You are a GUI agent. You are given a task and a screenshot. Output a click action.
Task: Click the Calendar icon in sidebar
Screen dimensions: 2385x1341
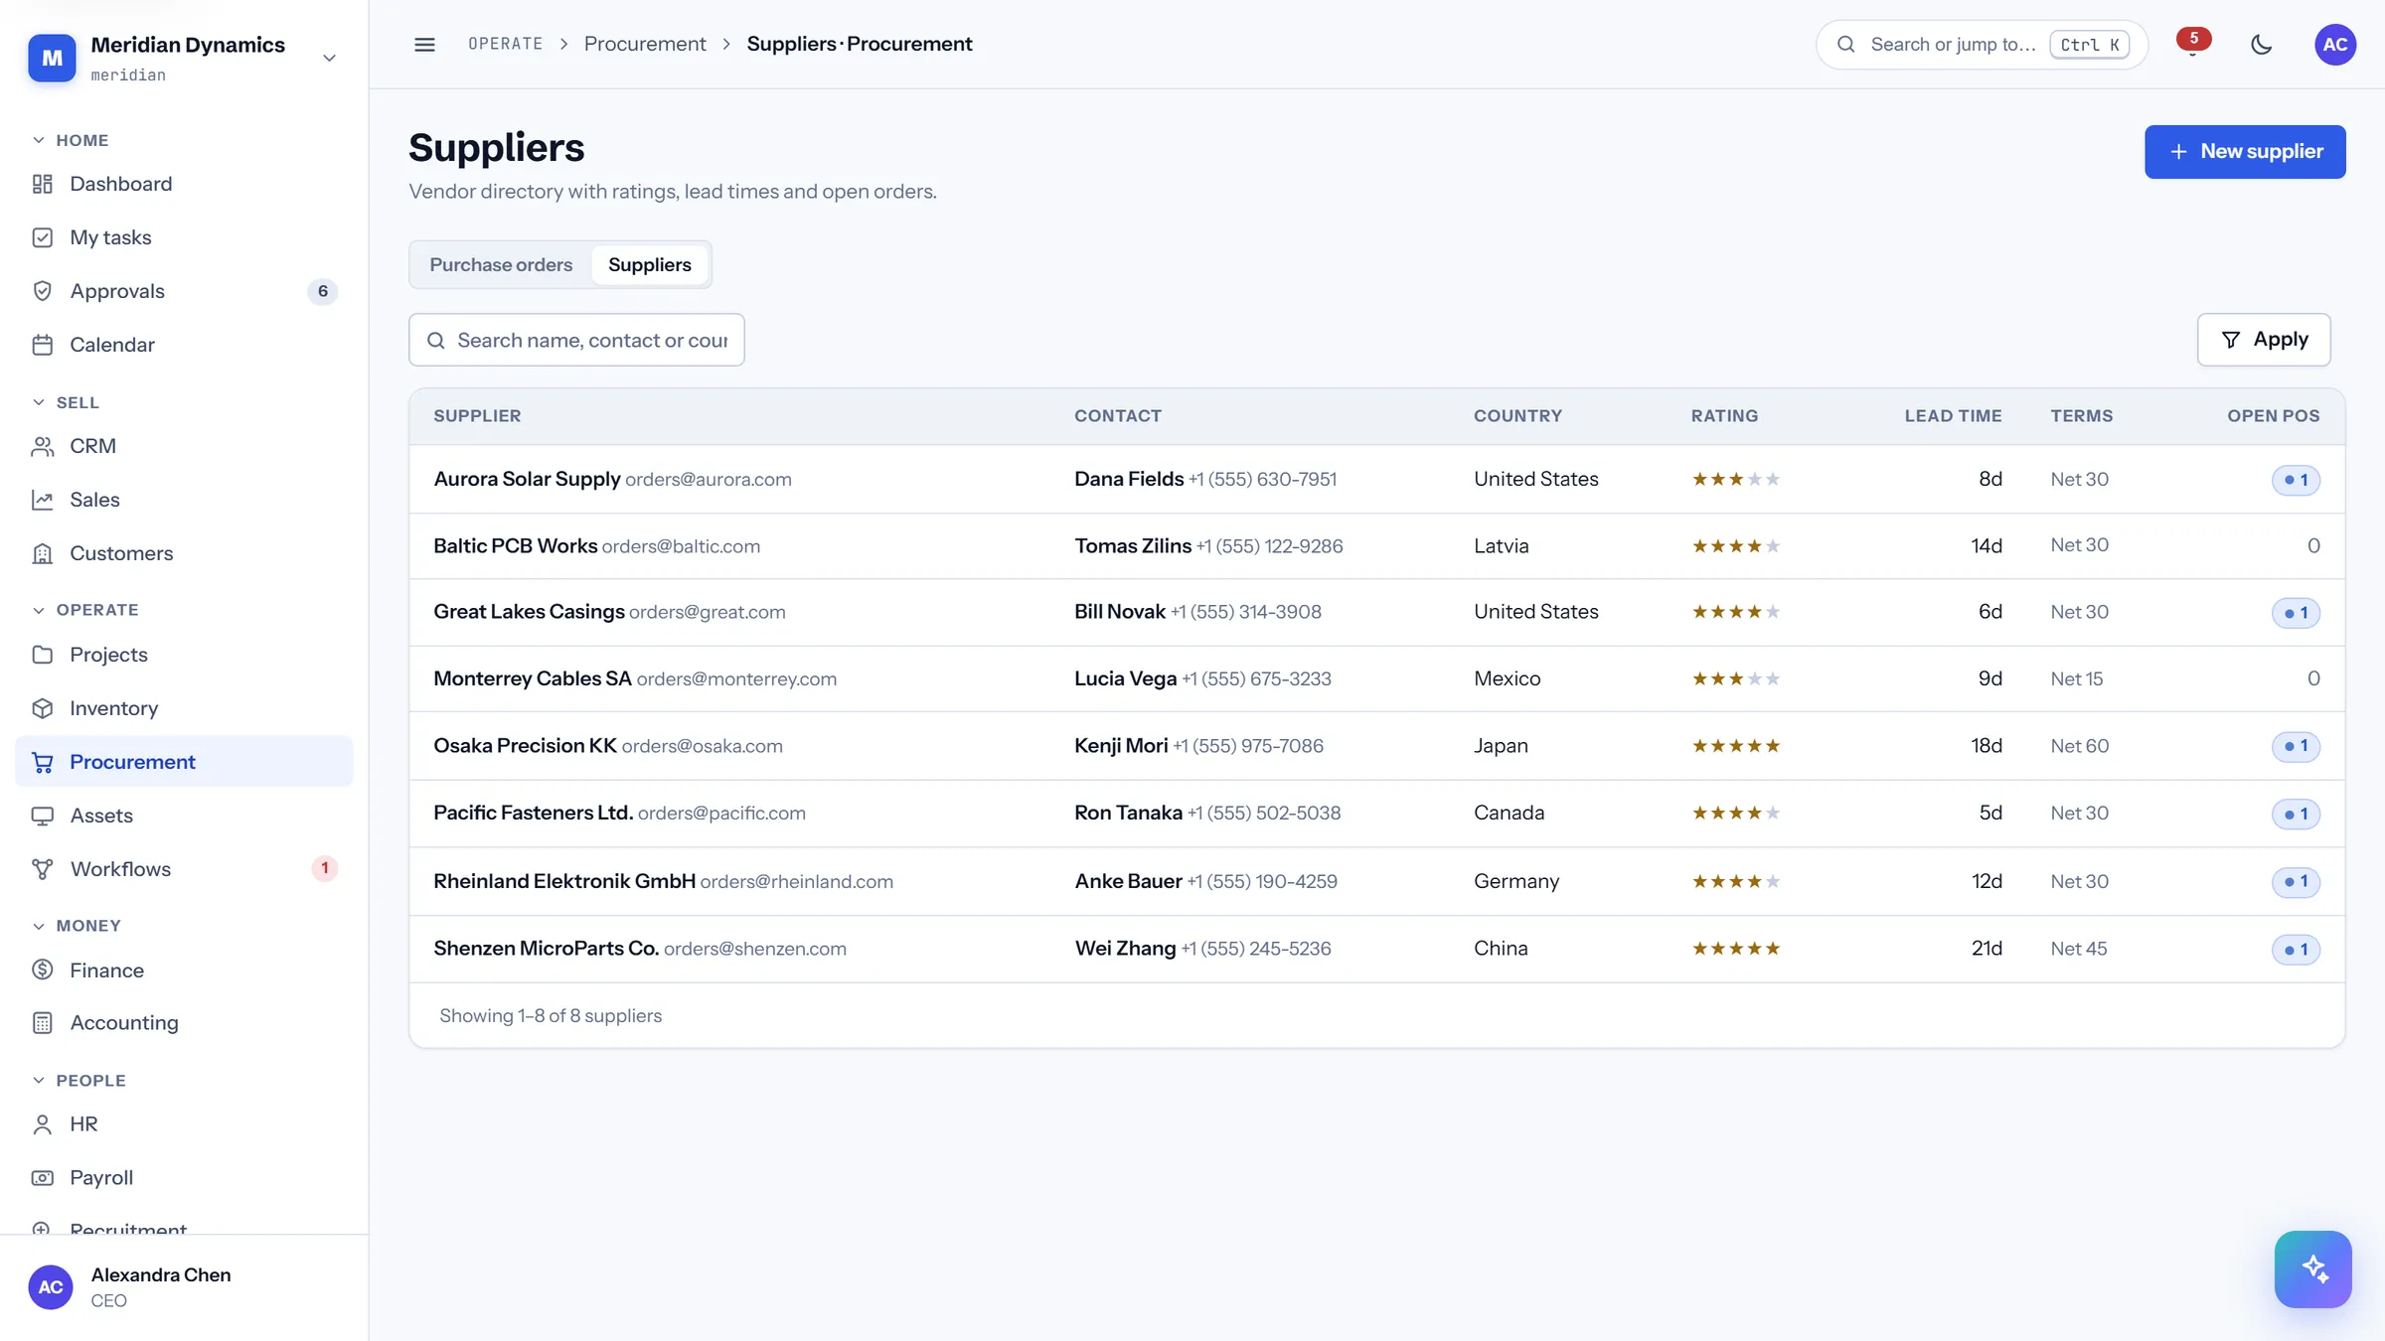coord(42,345)
